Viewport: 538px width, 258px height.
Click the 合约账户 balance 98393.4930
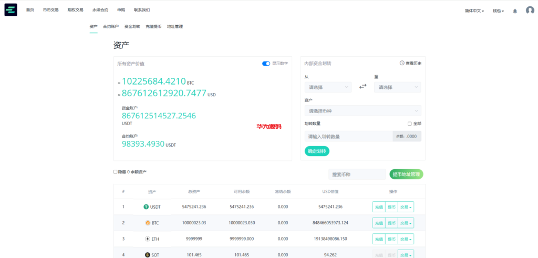pyautogui.click(x=143, y=144)
